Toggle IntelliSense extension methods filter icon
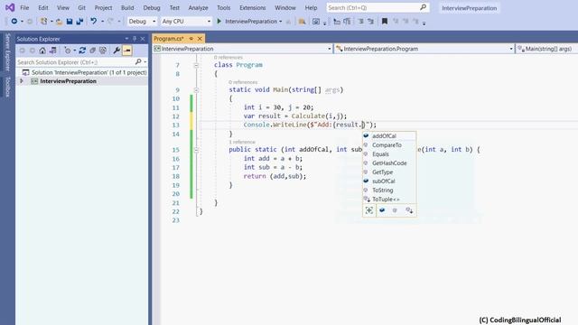 409,210
